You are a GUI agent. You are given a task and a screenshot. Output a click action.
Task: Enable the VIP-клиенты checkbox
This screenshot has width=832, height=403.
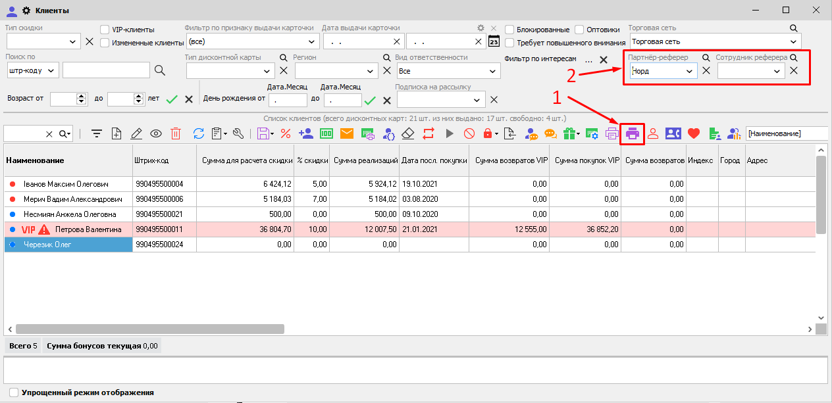(x=105, y=30)
